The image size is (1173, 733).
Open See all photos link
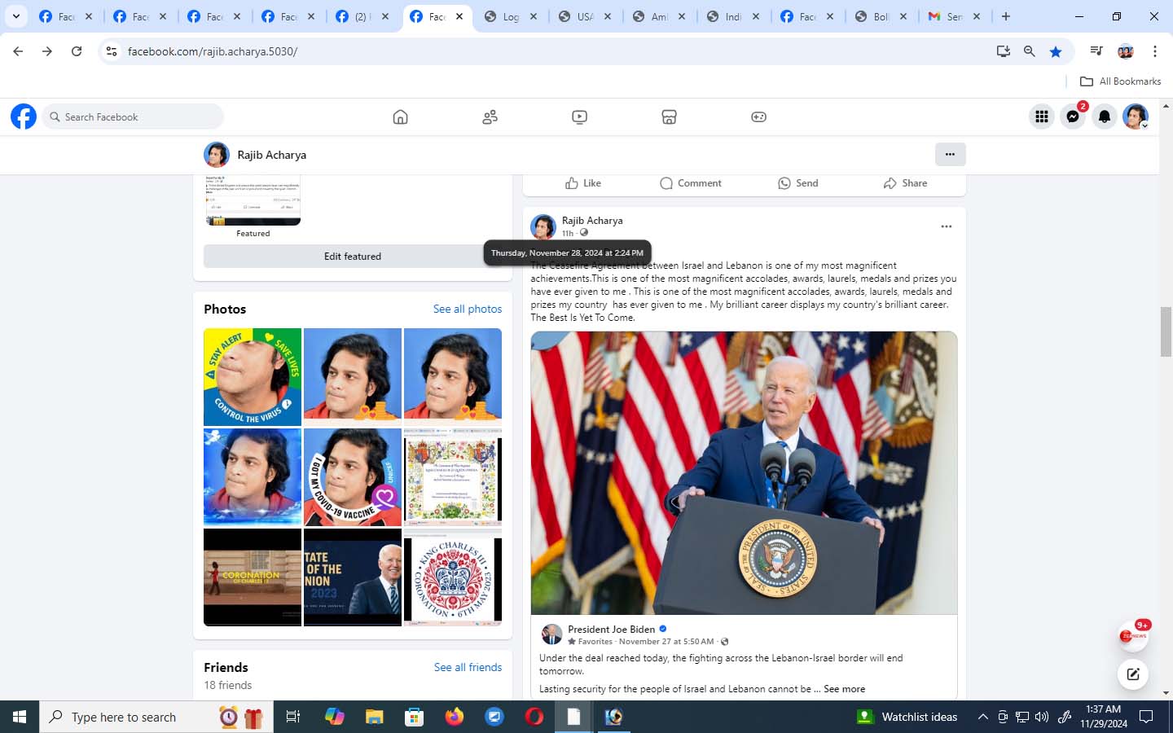(x=468, y=309)
